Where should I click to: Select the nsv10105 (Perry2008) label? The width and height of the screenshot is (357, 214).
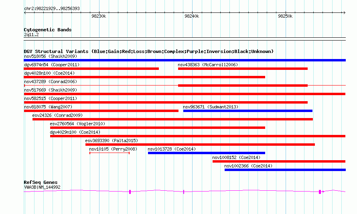(113, 149)
